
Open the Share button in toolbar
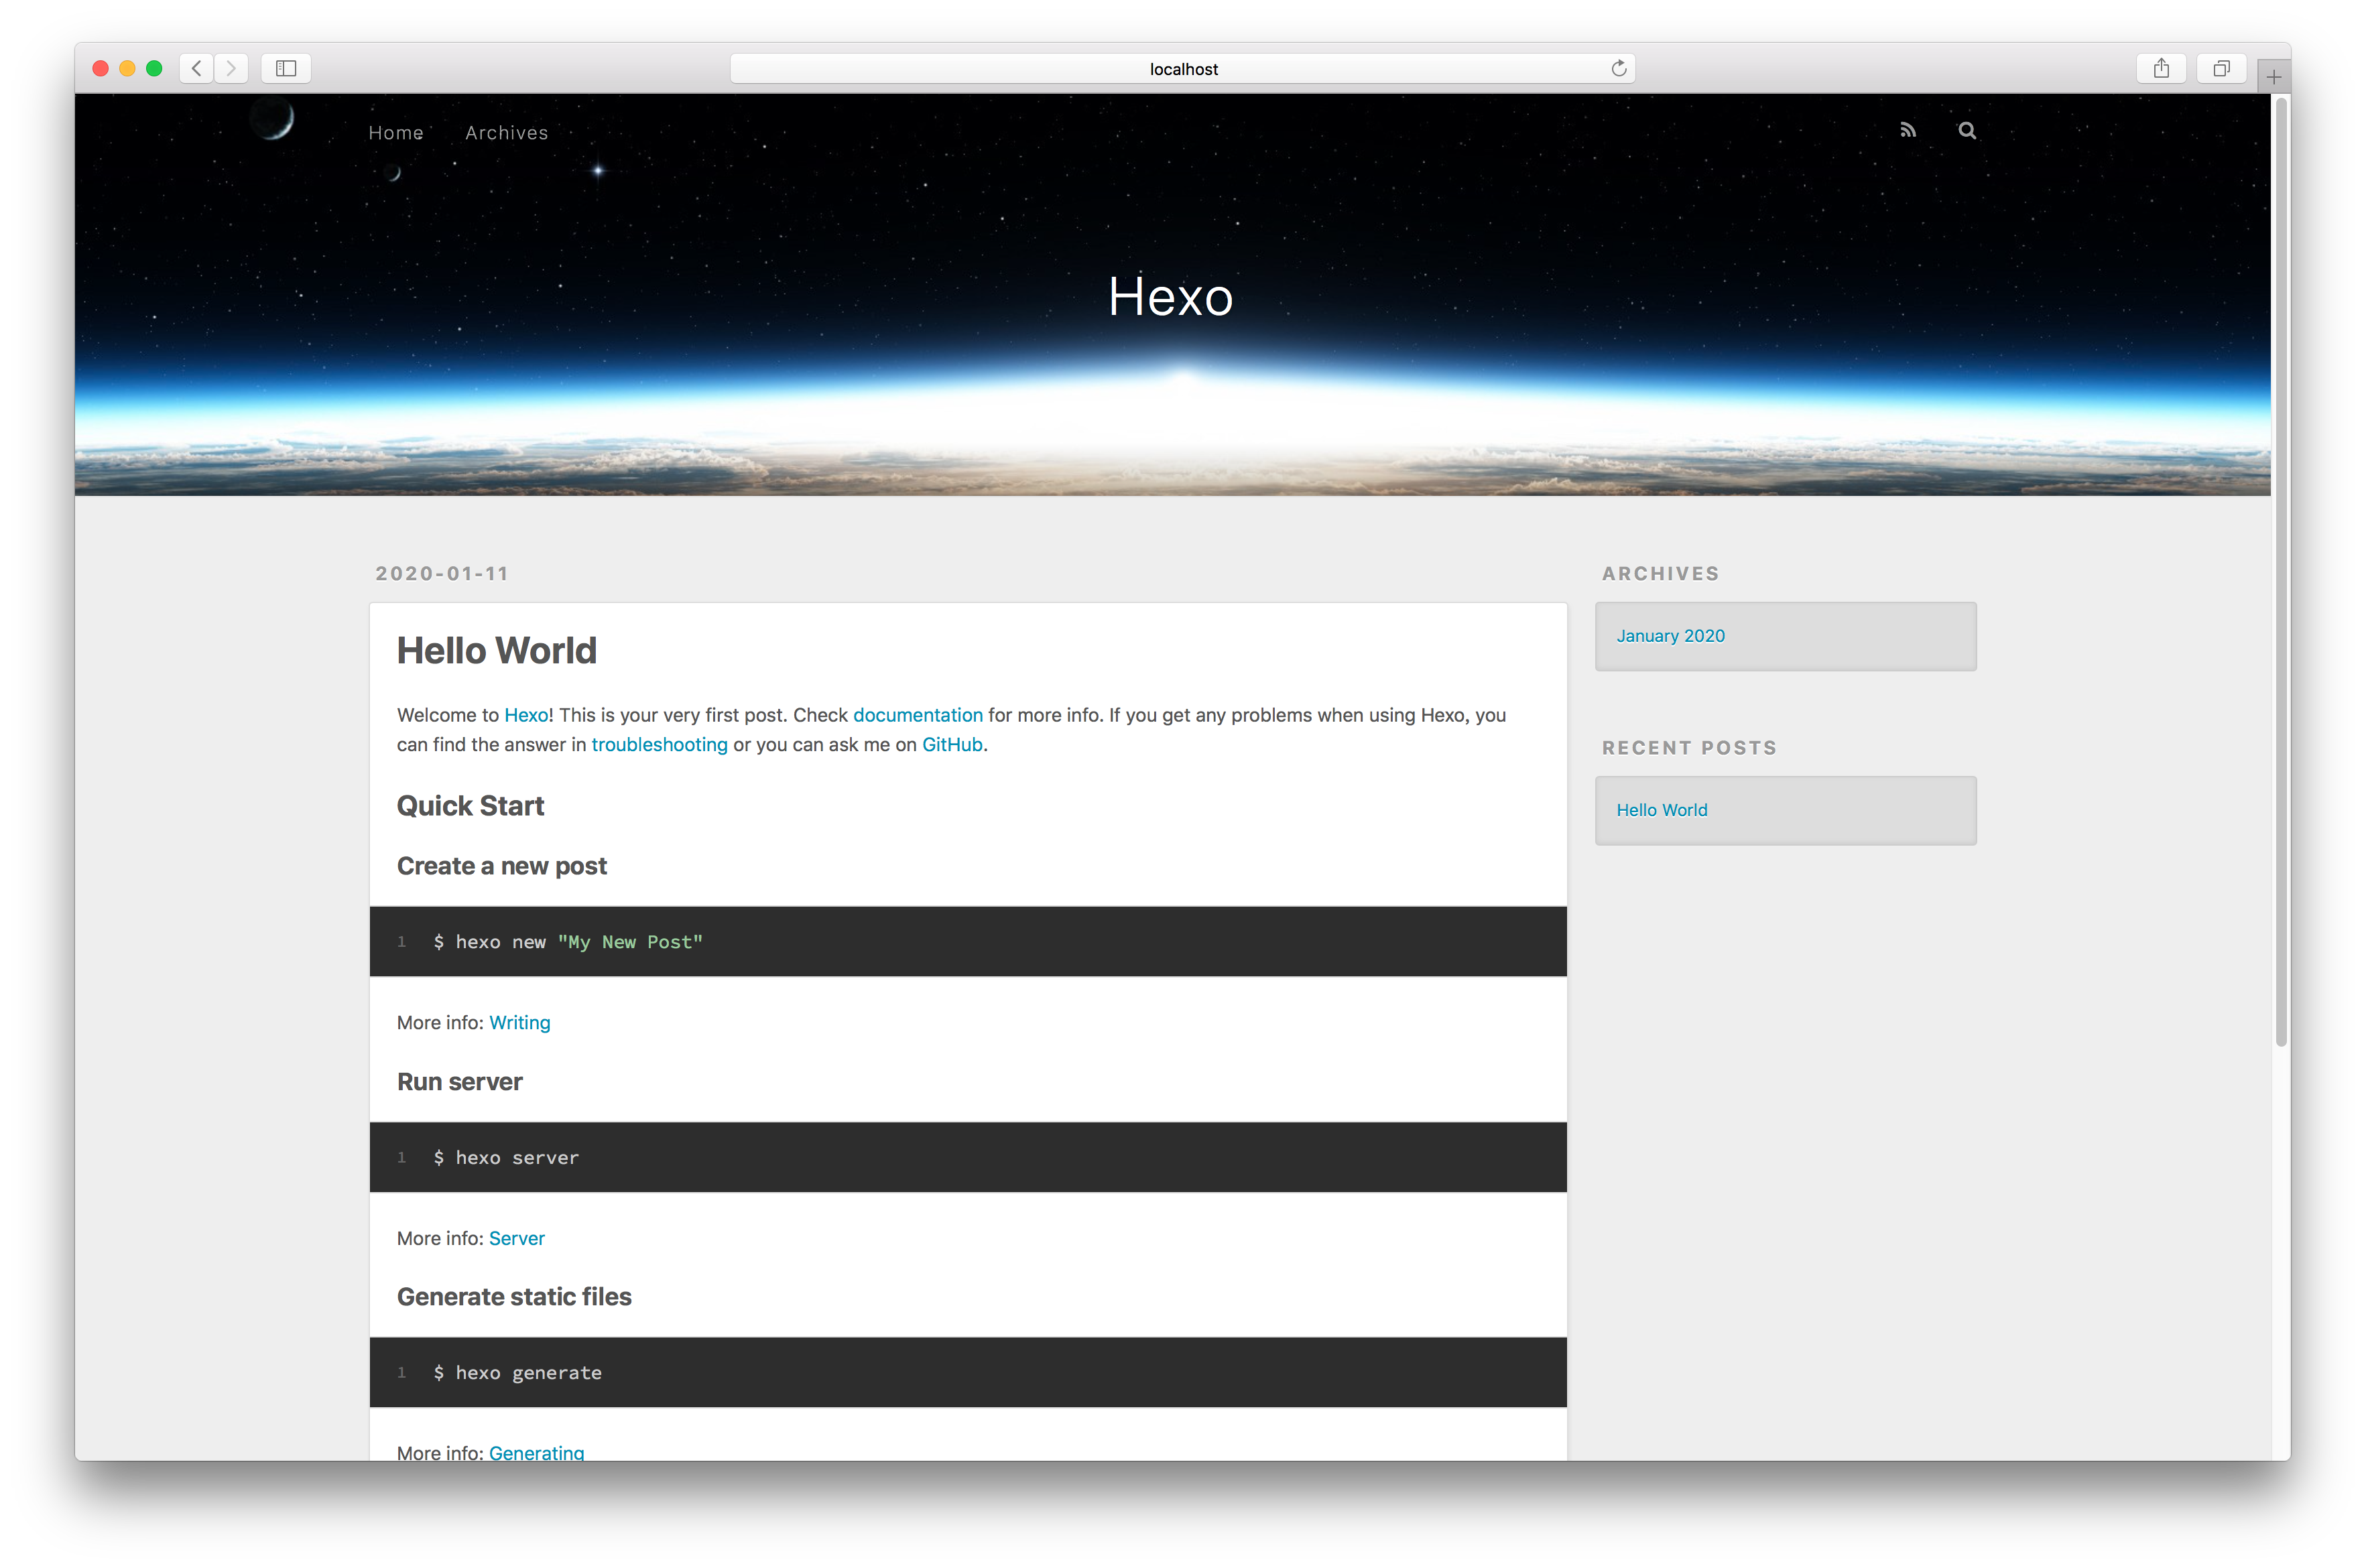pos(2161,68)
